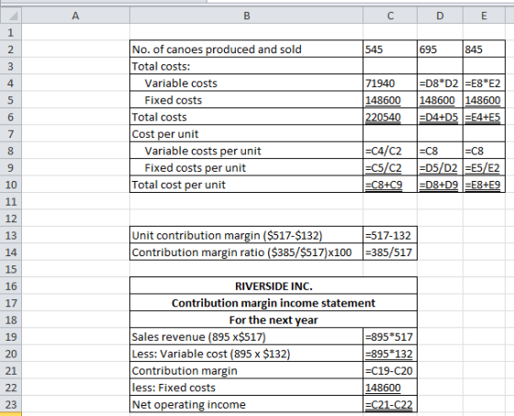Click the 'For the next year' heading

(x=274, y=320)
